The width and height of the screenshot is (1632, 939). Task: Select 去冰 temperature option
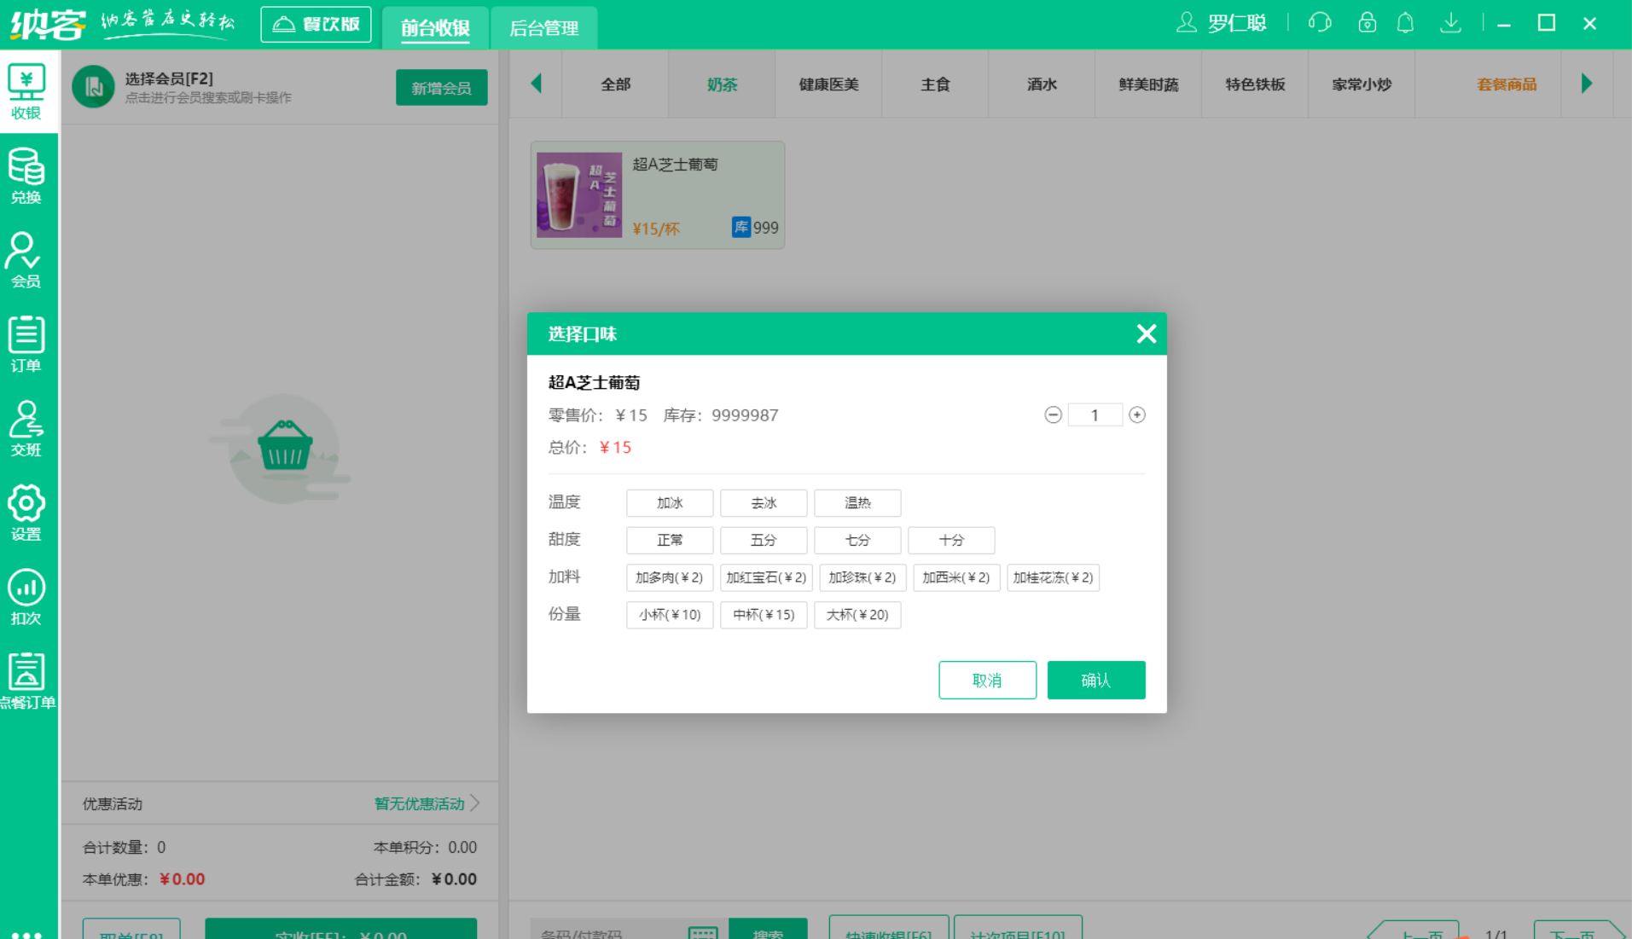[x=763, y=502]
